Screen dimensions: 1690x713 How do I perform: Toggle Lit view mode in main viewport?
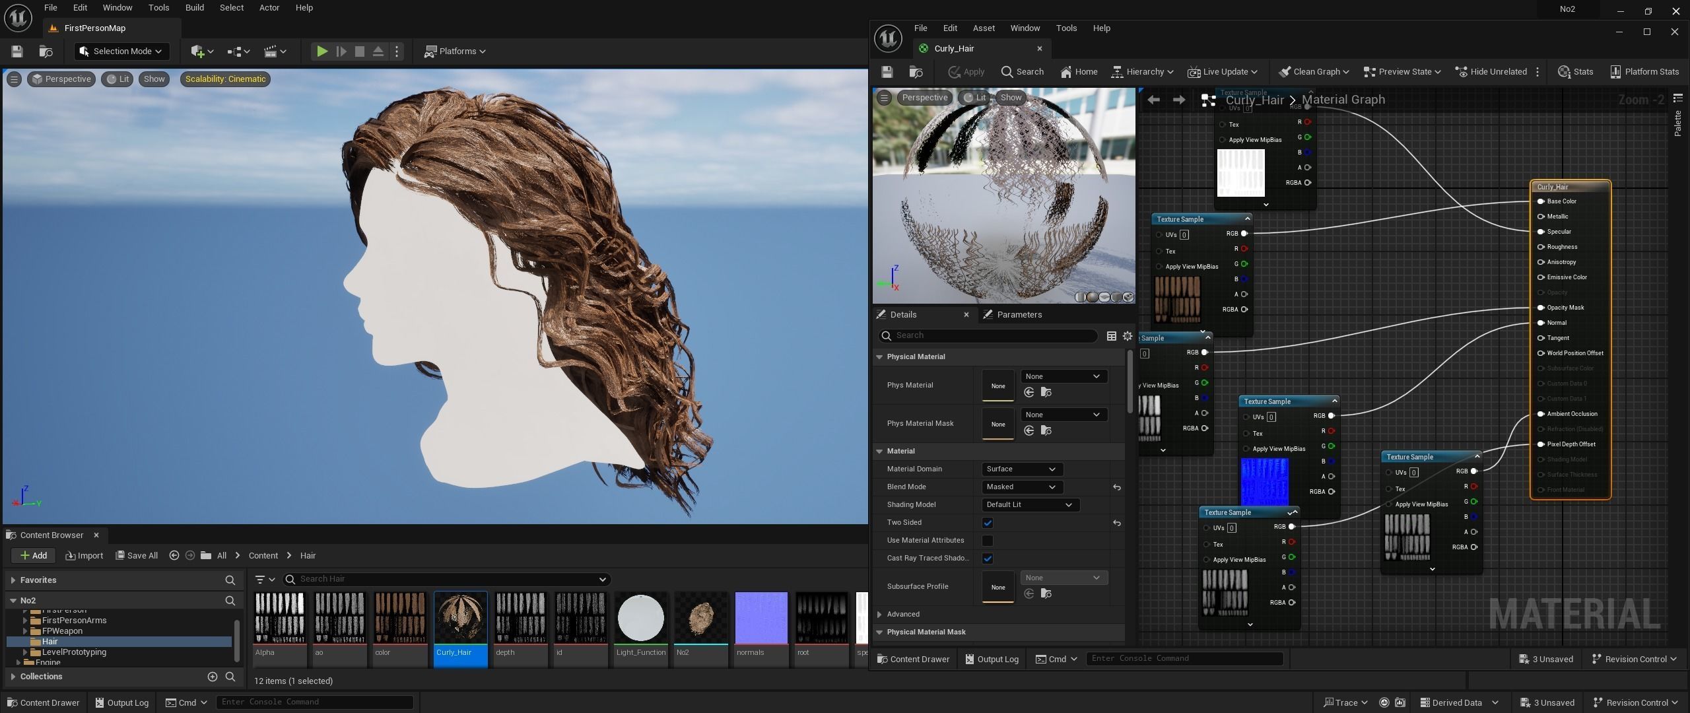118,79
